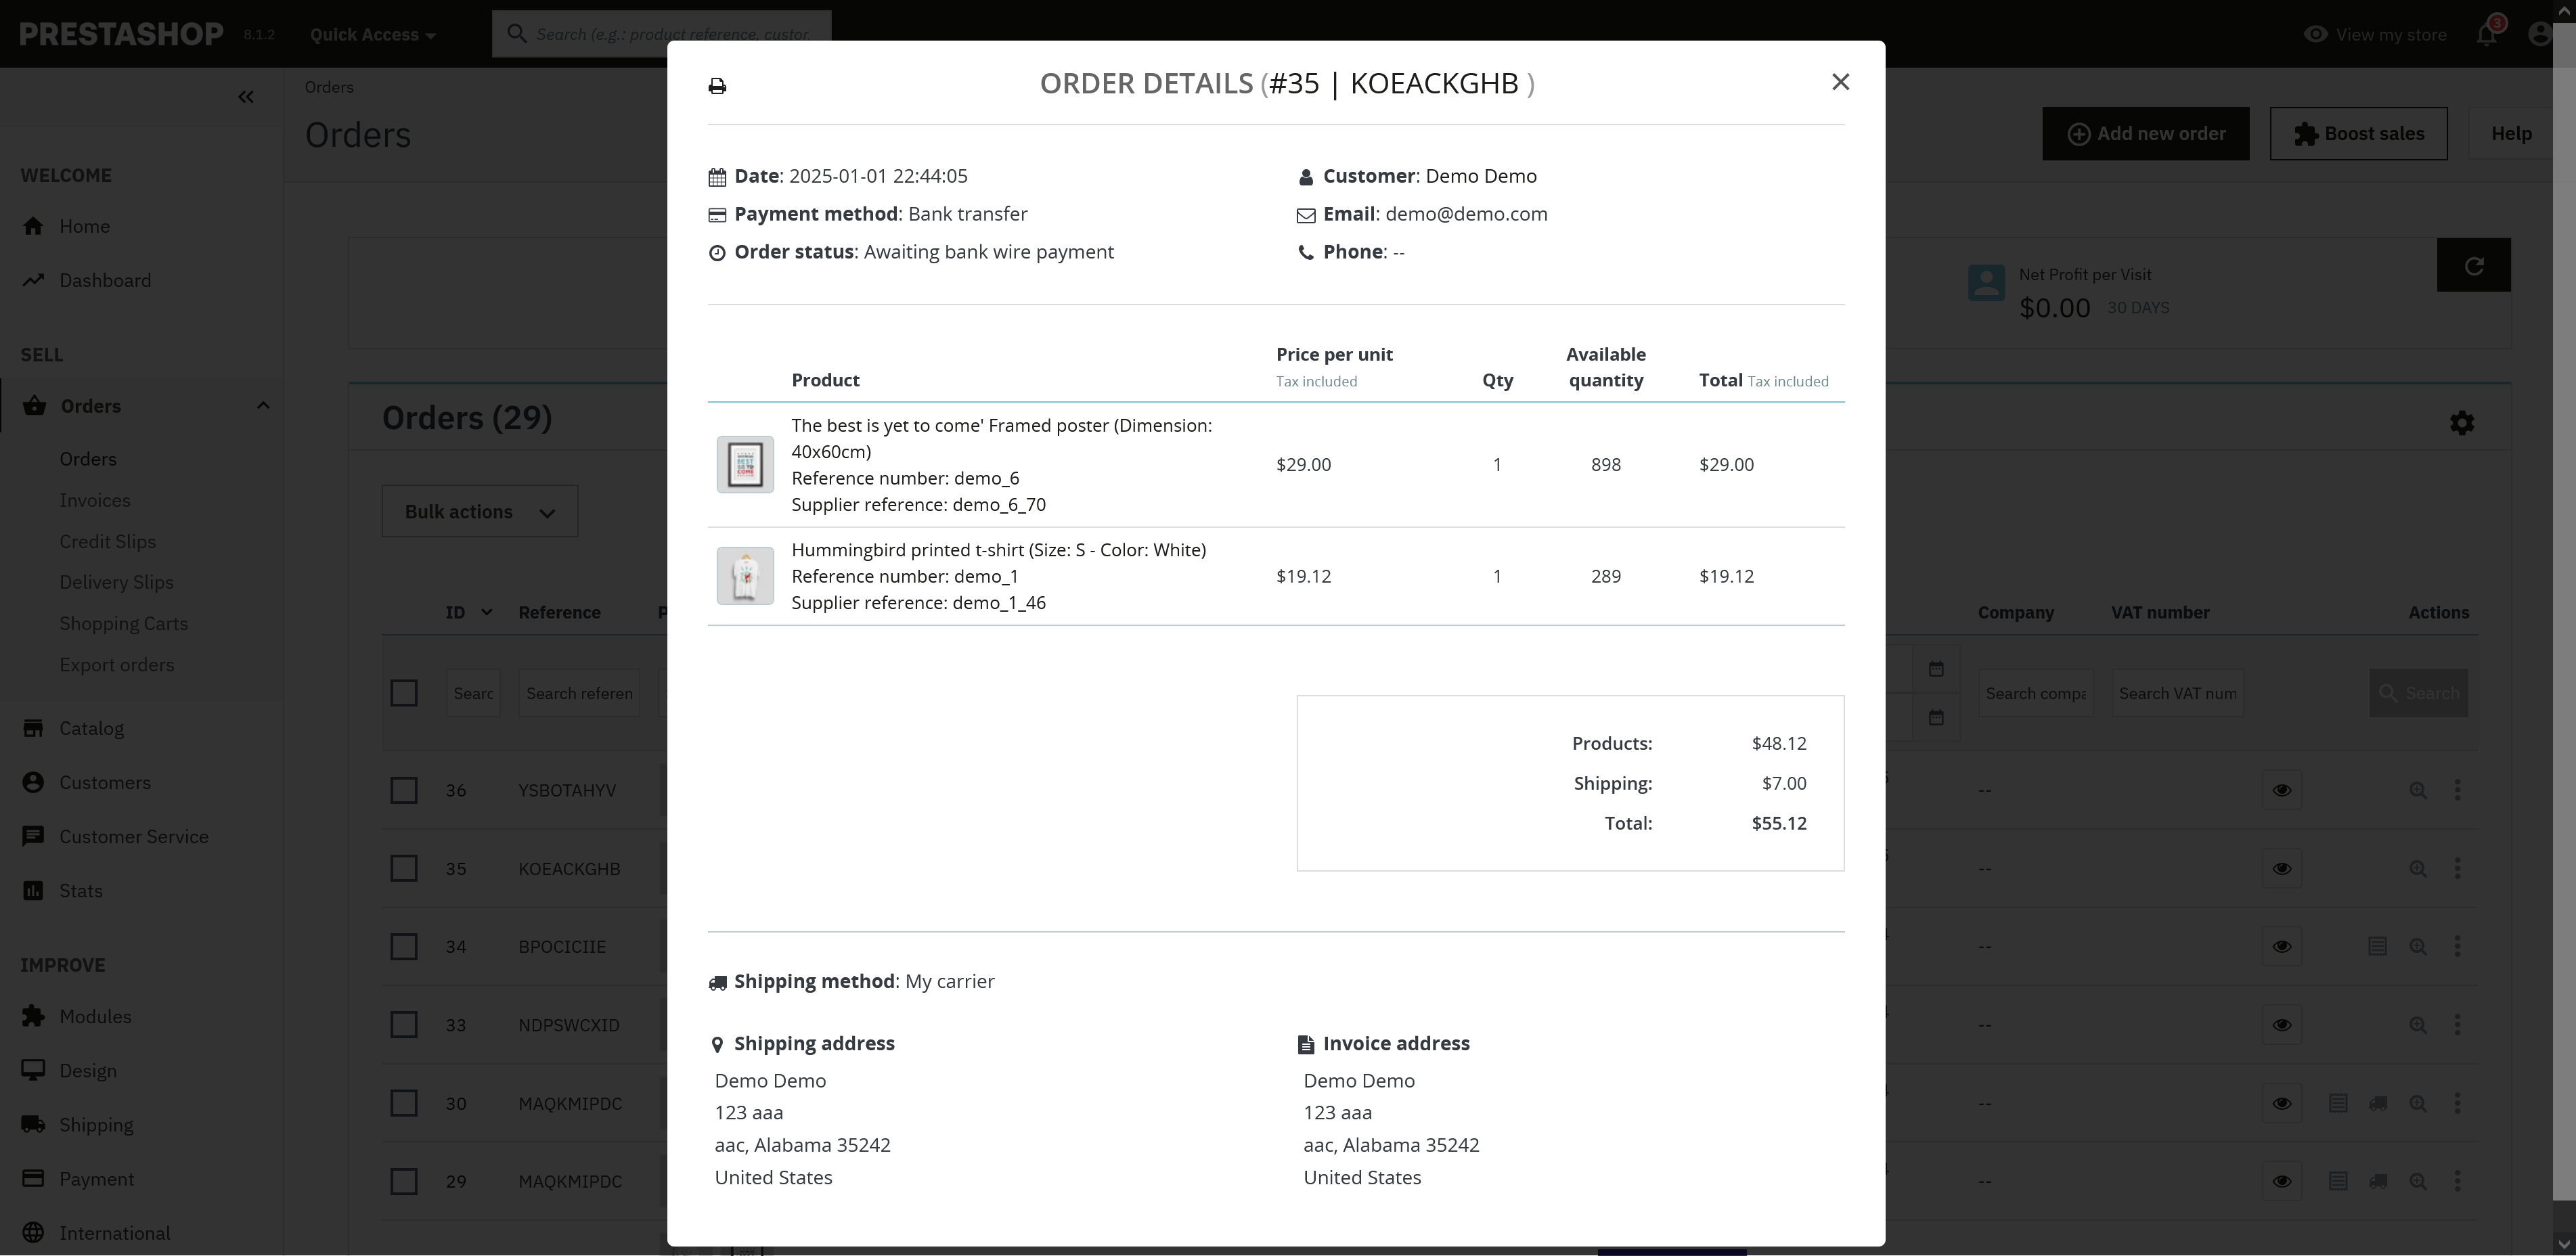View order 35 via eye icon

[x=2282, y=868]
